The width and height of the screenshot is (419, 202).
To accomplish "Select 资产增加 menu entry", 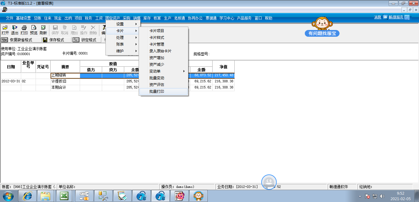I will click(163, 58).
